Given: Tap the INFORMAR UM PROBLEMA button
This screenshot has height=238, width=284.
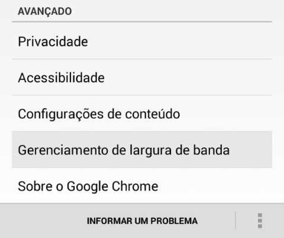Looking at the screenshot, I should pos(142,221).
